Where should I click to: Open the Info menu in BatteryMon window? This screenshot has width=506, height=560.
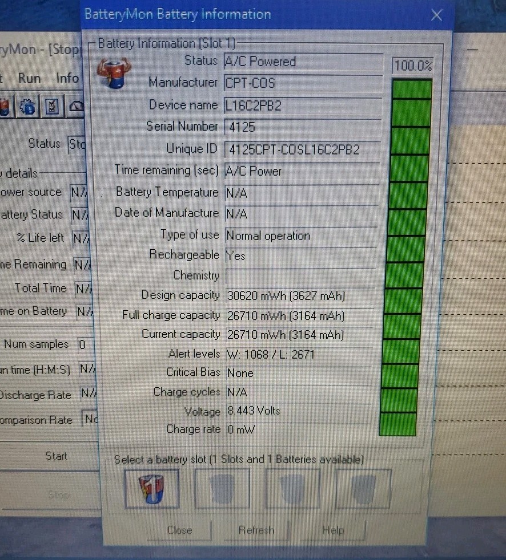tap(67, 78)
